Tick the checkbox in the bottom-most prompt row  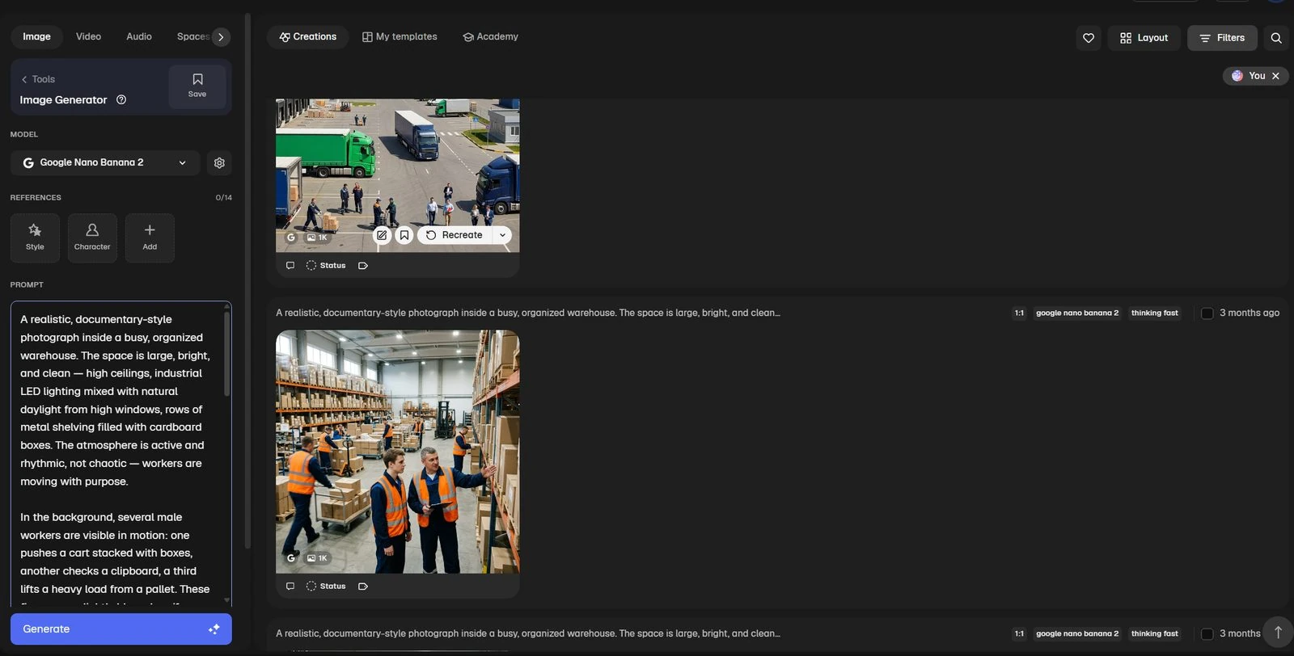[1207, 634]
